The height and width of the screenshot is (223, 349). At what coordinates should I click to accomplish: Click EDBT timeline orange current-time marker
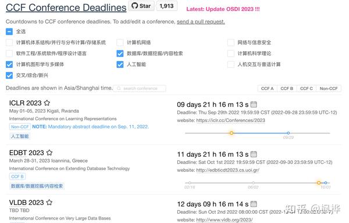coord(319,183)
